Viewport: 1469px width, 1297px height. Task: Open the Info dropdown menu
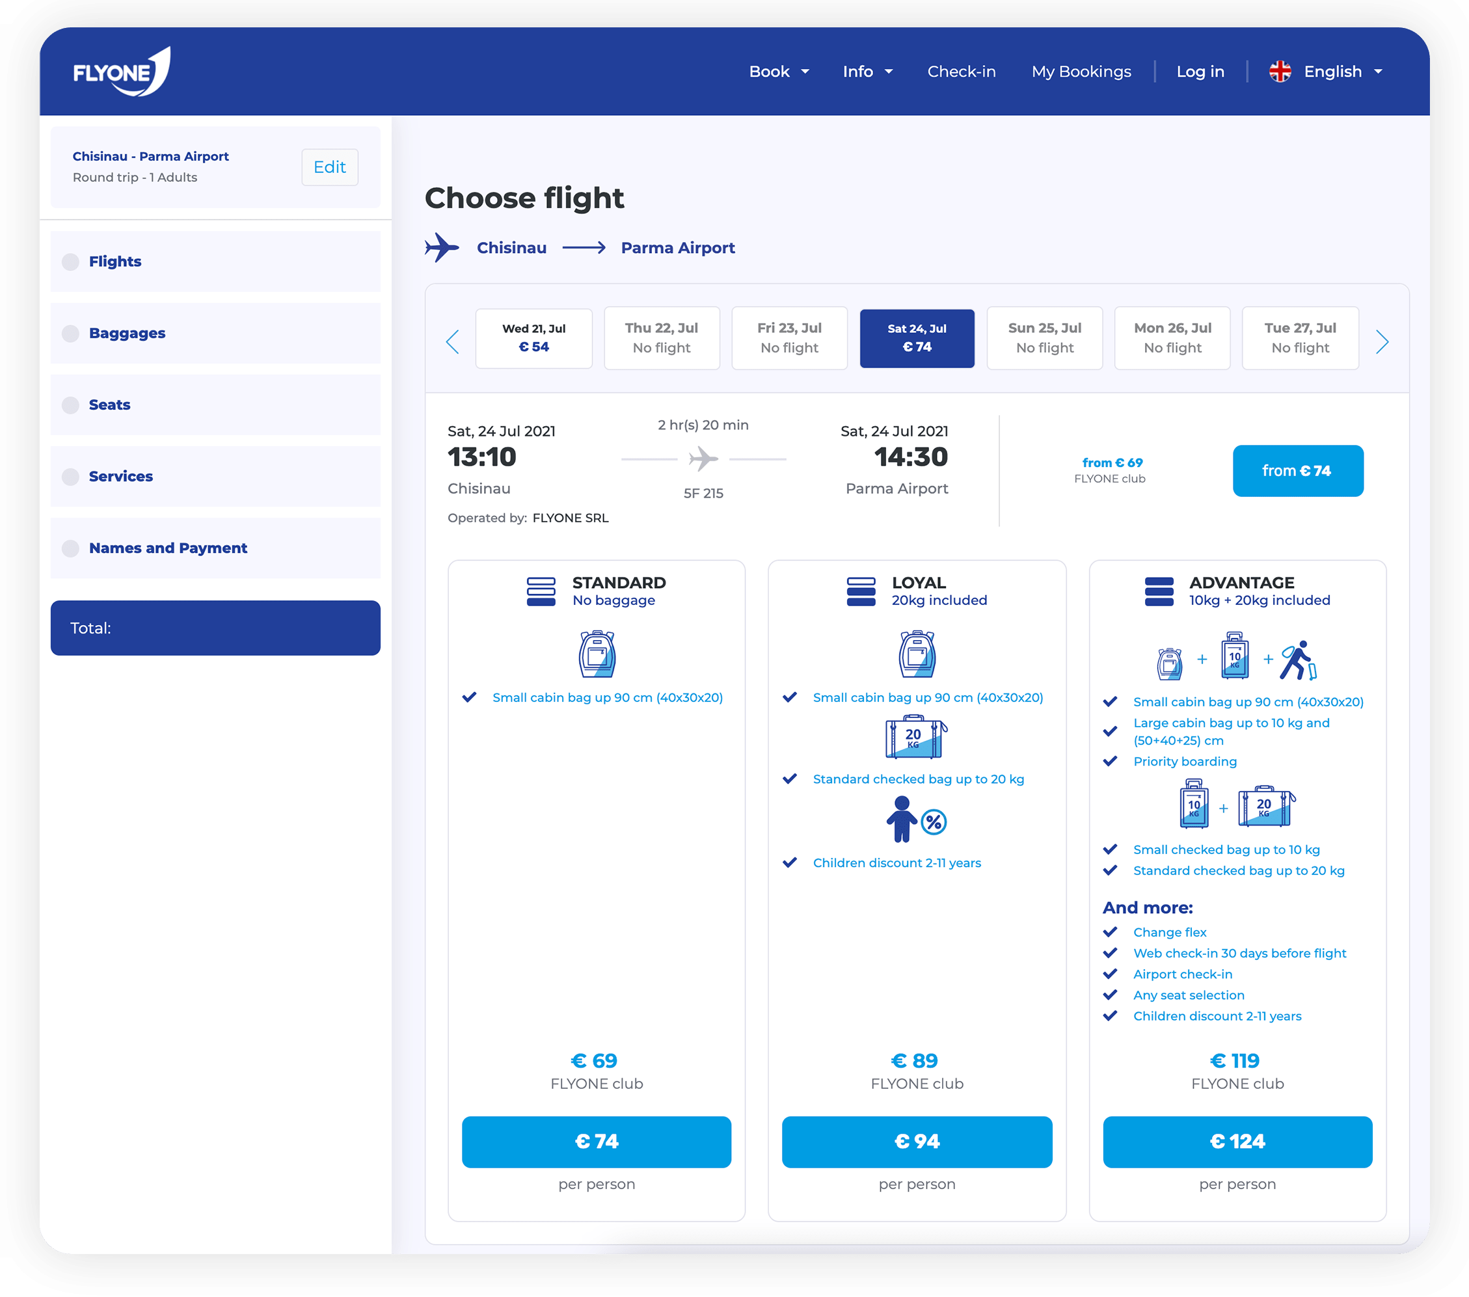coord(867,71)
